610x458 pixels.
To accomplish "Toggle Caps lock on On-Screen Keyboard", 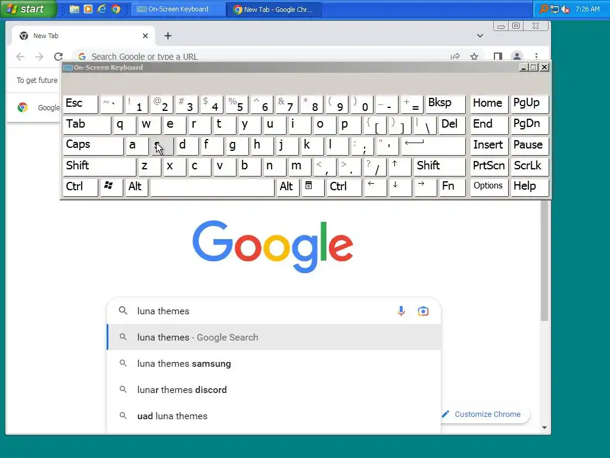I will [x=94, y=146].
